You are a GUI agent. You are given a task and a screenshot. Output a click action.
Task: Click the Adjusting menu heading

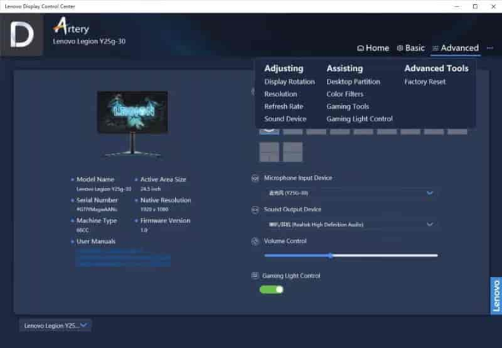click(x=283, y=68)
